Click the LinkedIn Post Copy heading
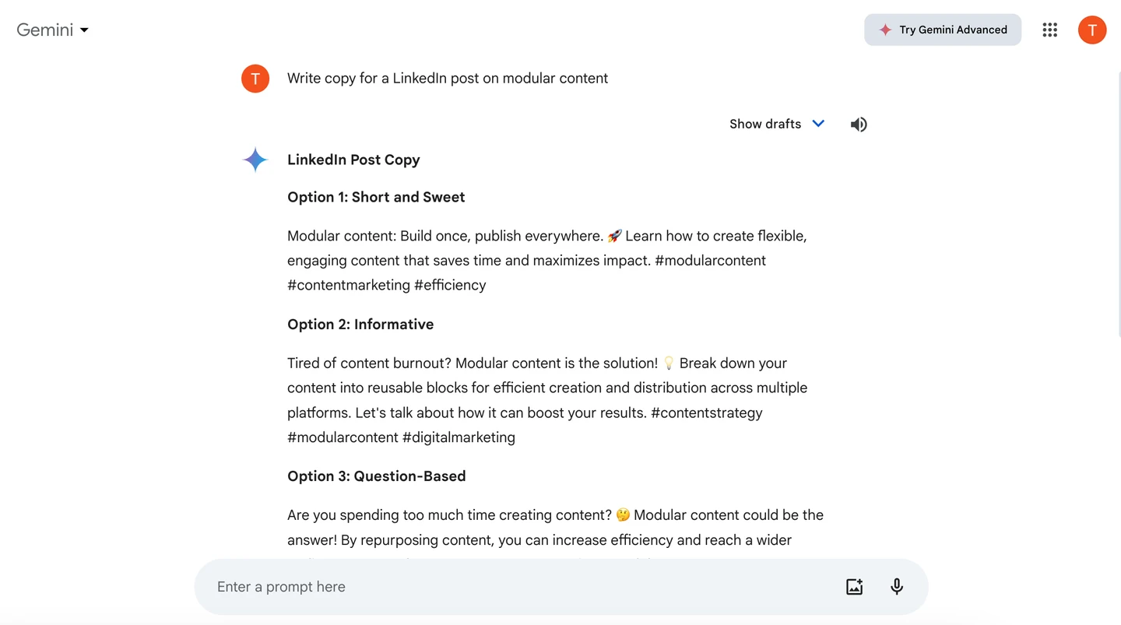The width and height of the screenshot is (1121, 625). 353,160
